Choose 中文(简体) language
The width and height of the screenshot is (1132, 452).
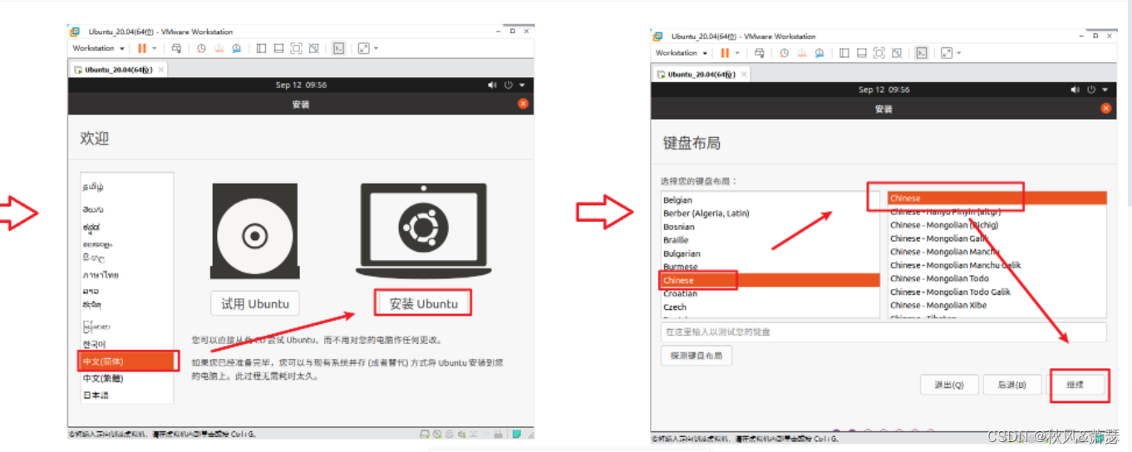pyautogui.click(x=129, y=361)
